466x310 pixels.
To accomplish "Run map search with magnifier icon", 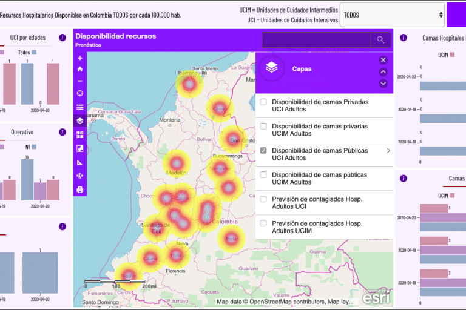I will (x=380, y=40).
